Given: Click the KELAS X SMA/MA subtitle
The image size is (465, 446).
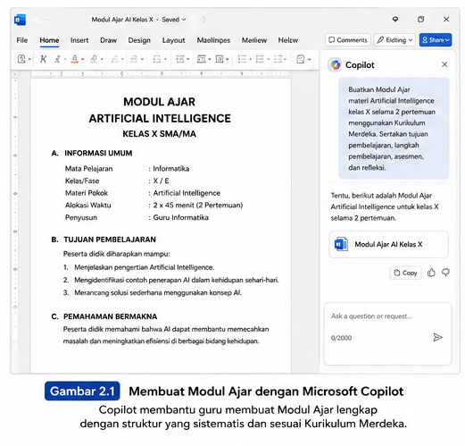Looking at the screenshot, I should coord(160,134).
